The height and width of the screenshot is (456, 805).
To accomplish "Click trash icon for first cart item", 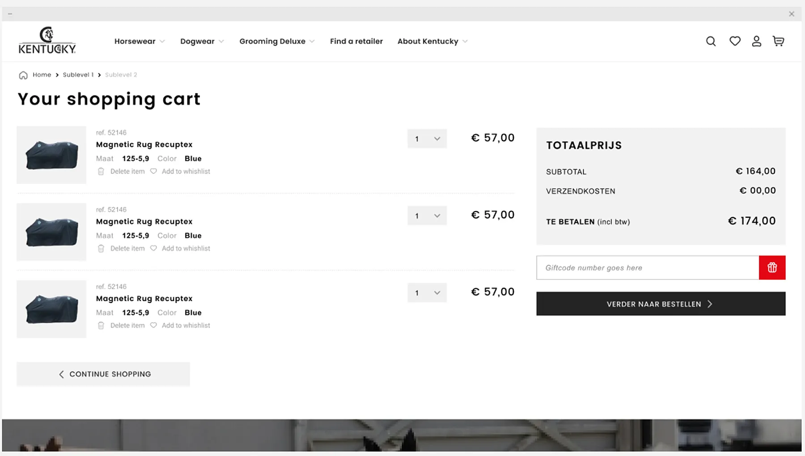I will coord(101,171).
